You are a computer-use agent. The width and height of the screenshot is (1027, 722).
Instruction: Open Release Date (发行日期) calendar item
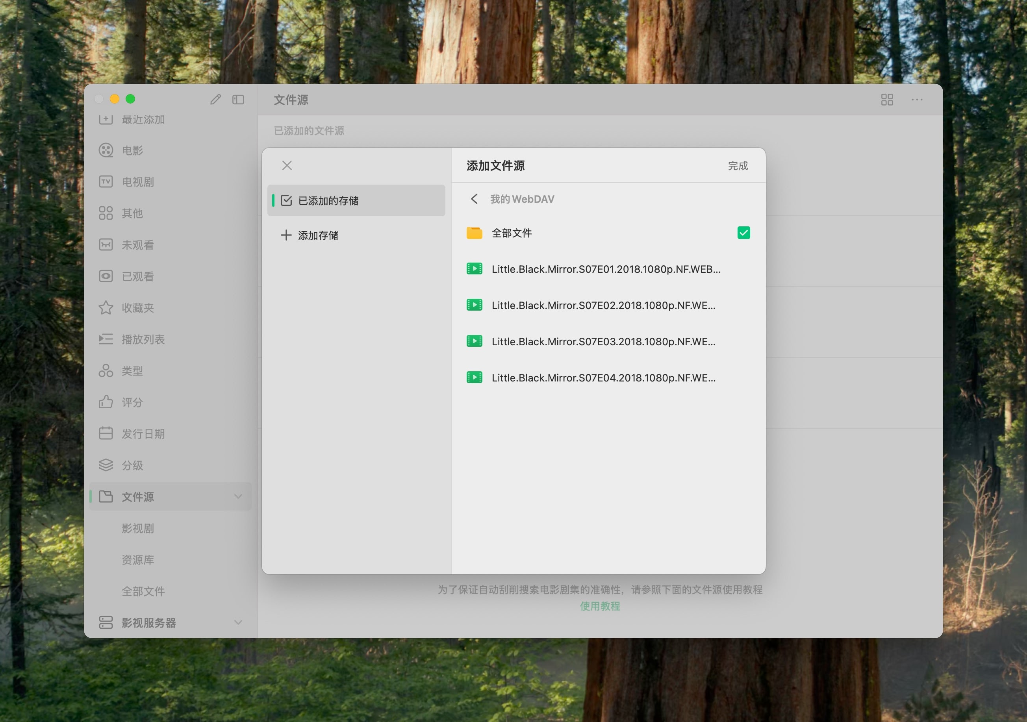[x=170, y=434]
